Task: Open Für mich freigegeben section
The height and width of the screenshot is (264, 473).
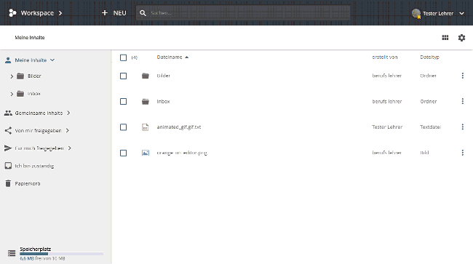Action: (x=39, y=148)
